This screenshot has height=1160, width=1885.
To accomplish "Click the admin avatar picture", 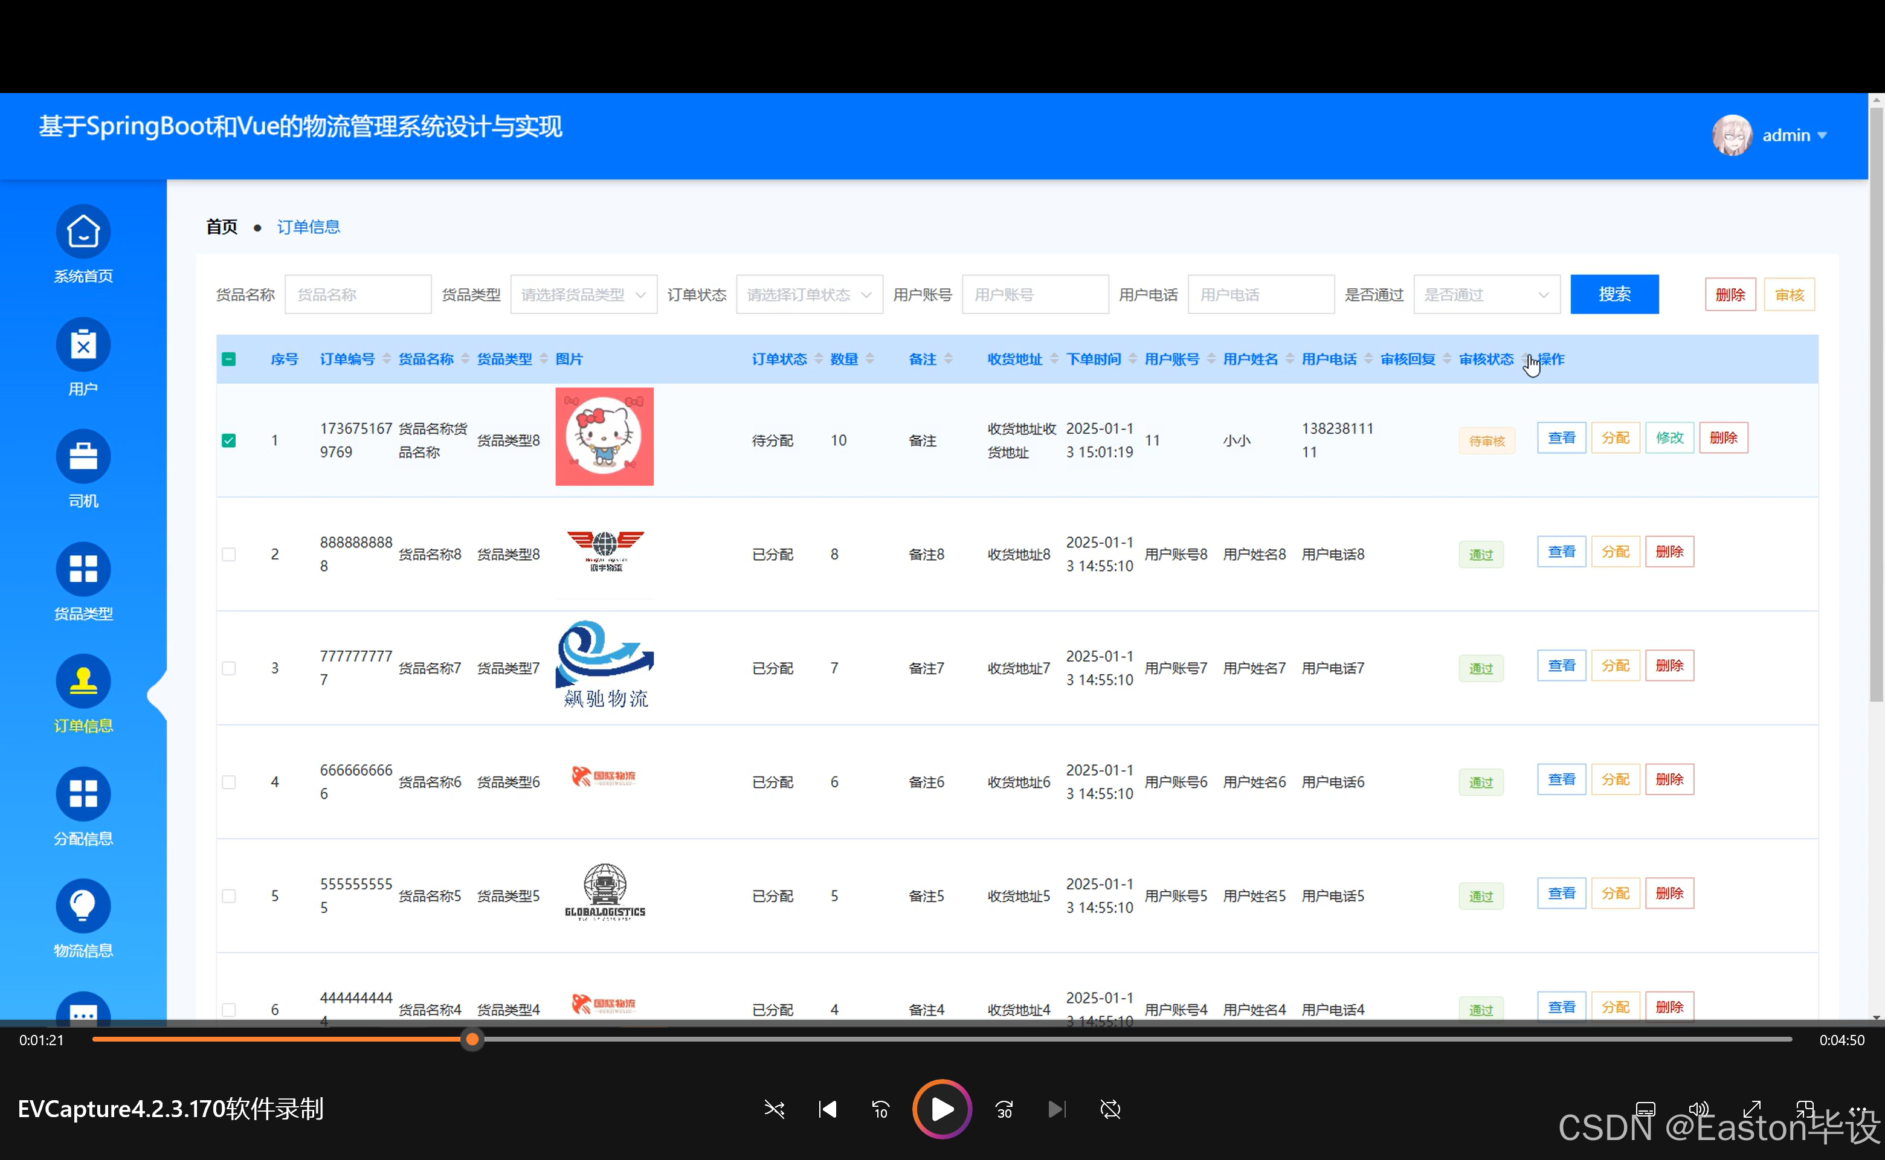I will click(x=1732, y=135).
